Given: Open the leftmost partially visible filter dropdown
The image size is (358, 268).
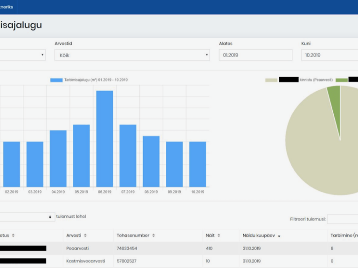Looking at the screenshot, I should point(22,55).
